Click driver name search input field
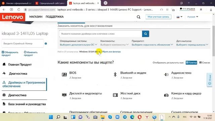215x121 pixels. (101, 34)
